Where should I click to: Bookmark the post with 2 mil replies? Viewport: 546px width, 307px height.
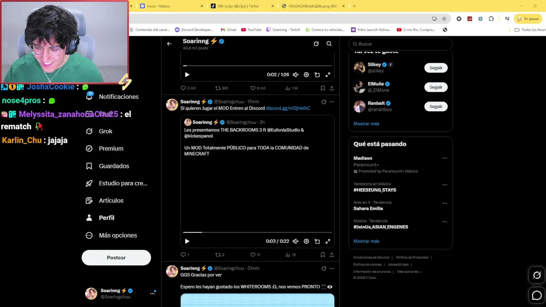point(322,88)
